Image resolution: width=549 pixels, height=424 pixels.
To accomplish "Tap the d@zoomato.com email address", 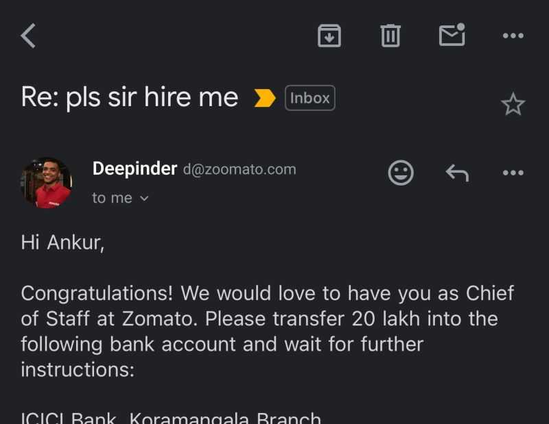I will (240, 169).
